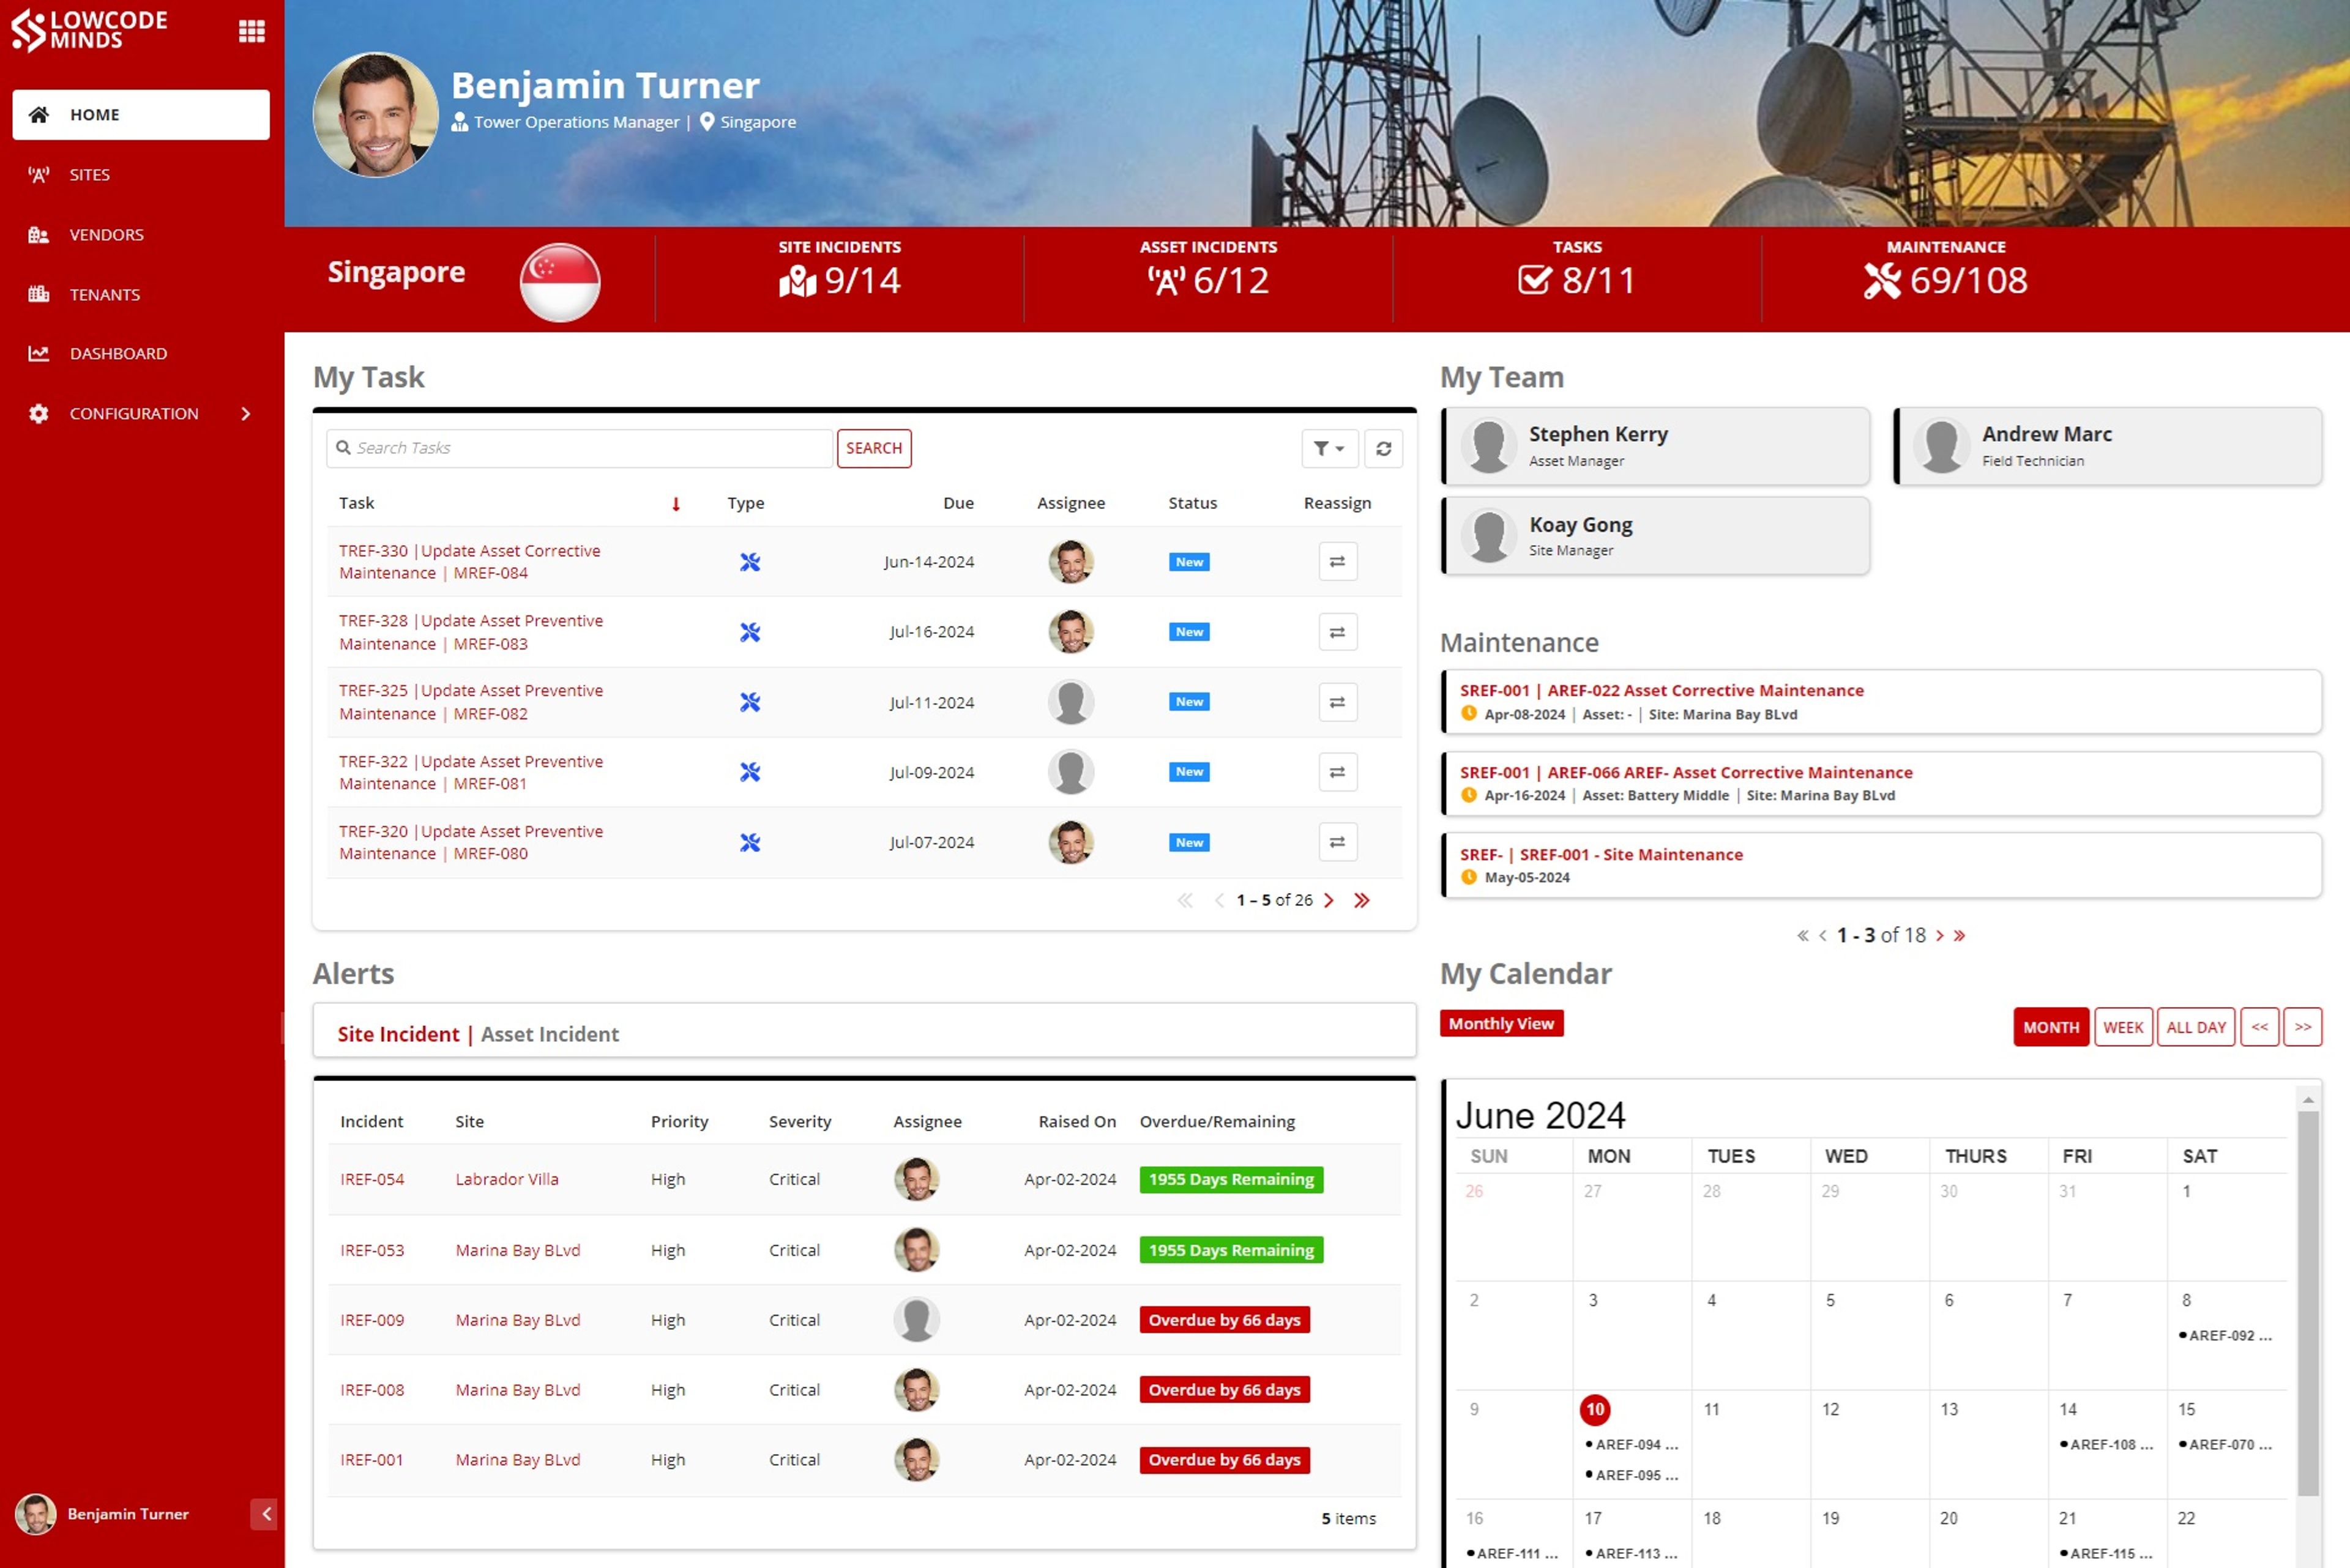Switch to Asset Incident tab
The height and width of the screenshot is (1568, 2350).
[550, 1035]
